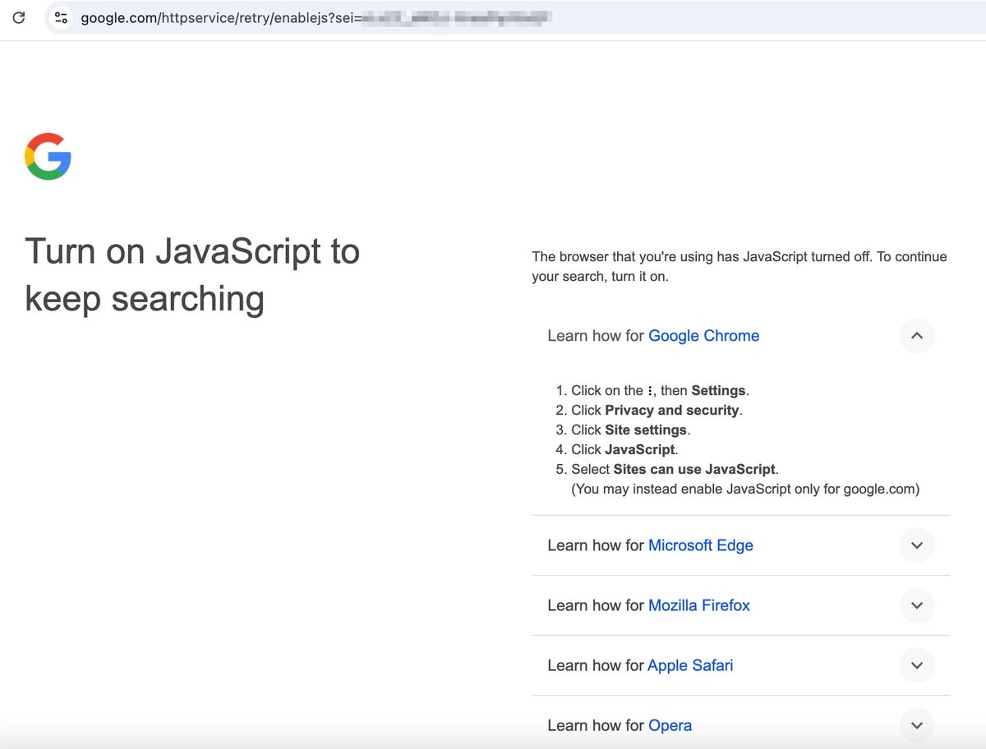Click the 'Select Sites can use JavaScript' step
This screenshot has width=986, height=749.
point(675,469)
